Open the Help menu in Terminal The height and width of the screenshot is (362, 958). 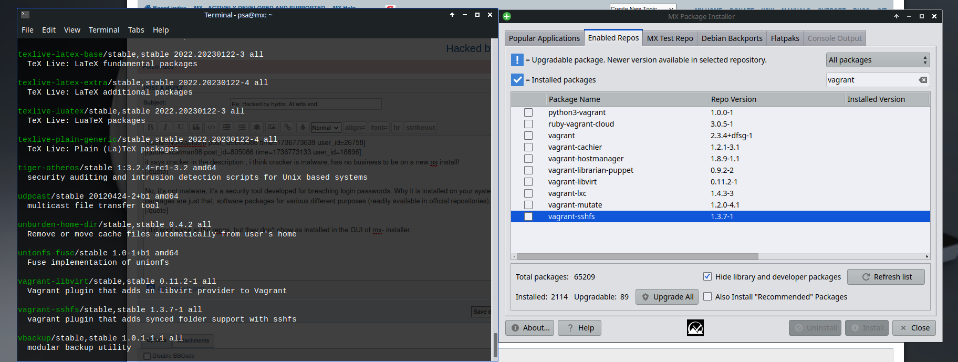coord(161,30)
